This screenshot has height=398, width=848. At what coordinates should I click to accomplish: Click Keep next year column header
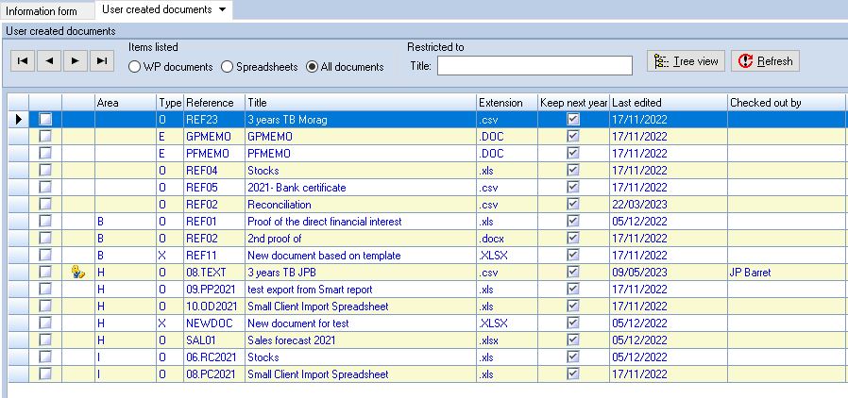574,103
